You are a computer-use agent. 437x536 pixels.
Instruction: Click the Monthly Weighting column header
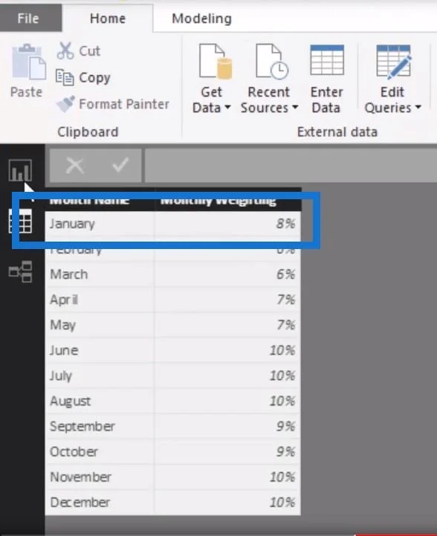(227, 200)
